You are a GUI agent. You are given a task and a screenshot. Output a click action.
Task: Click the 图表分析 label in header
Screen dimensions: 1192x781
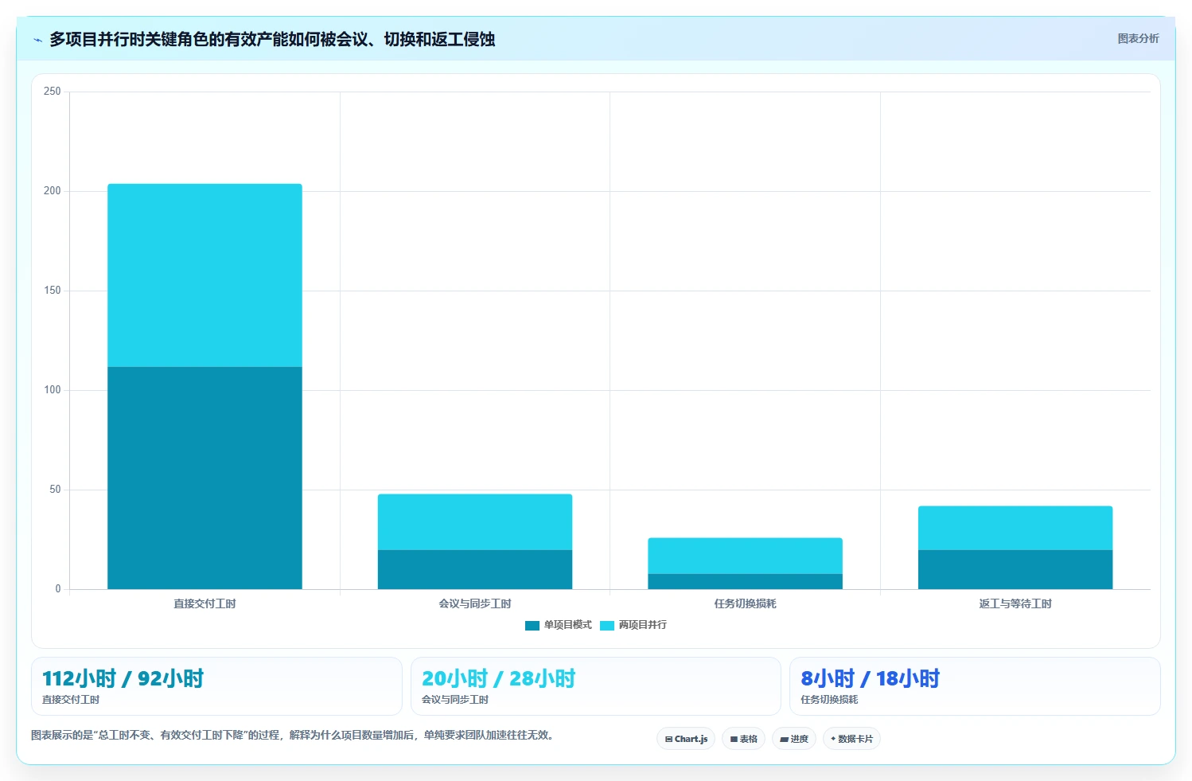pos(1138,38)
